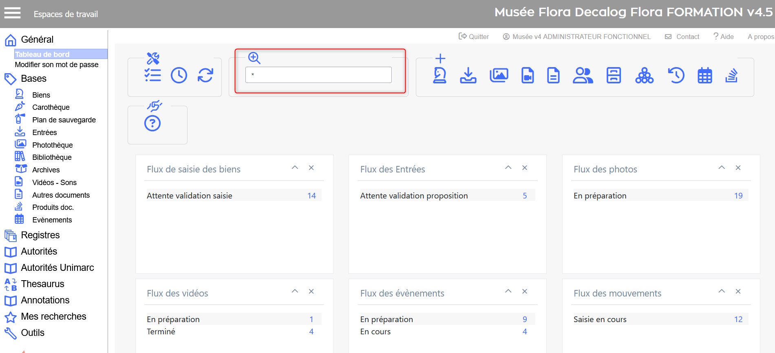Click the refresh arrows icon

(x=205, y=75)
